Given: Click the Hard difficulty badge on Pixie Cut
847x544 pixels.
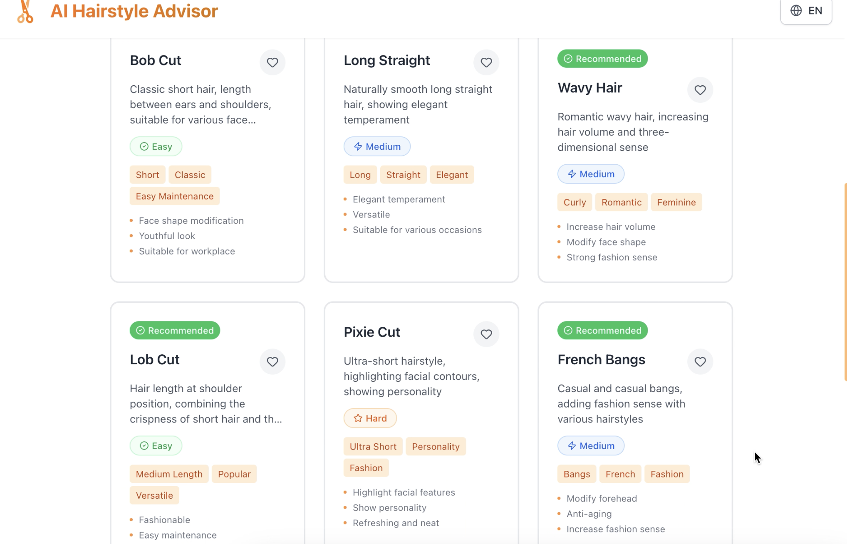Looking at the screenshot, I should coord(370,418).
